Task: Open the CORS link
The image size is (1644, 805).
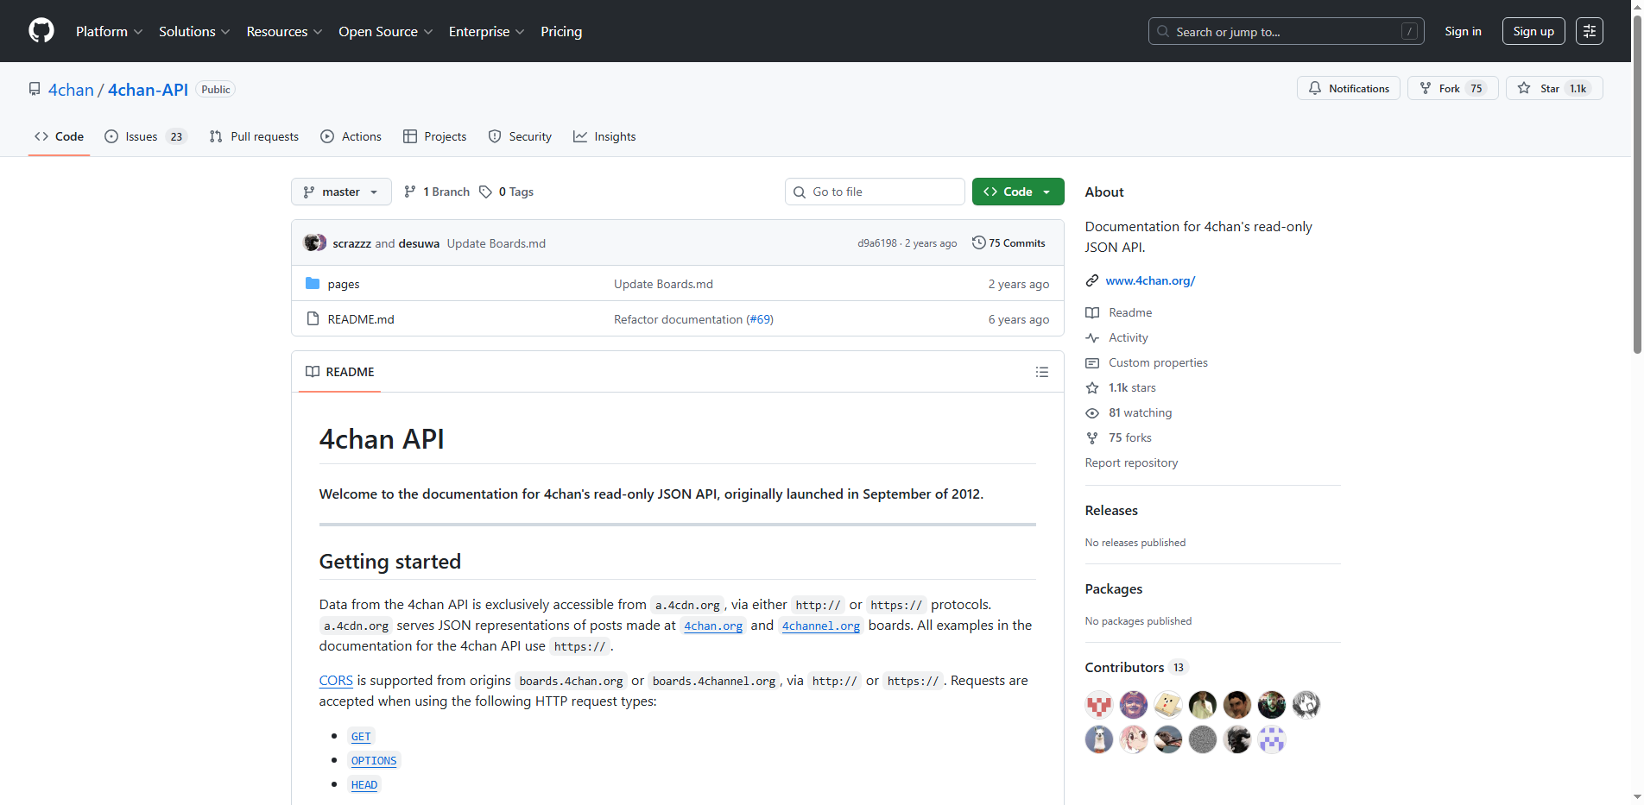Action: pos(336,681)
